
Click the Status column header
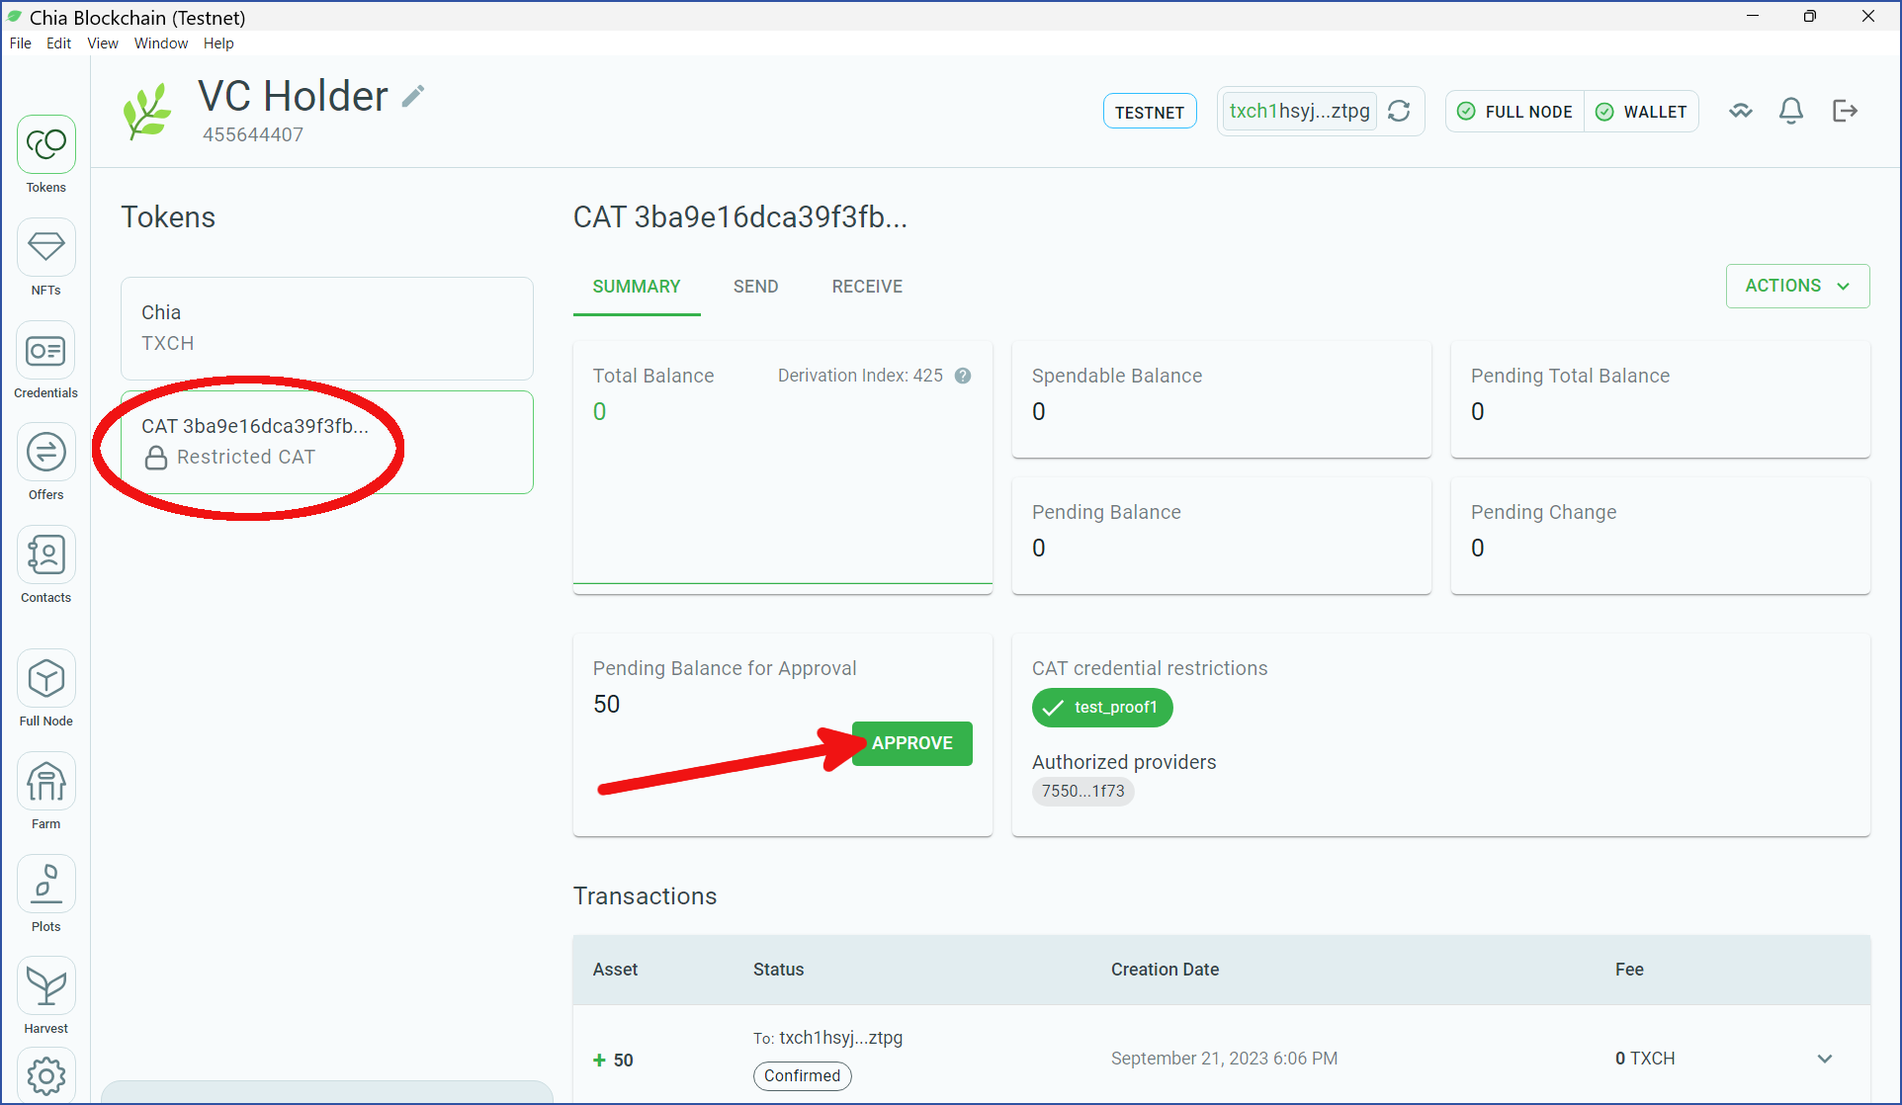click(x=779, y=970)
